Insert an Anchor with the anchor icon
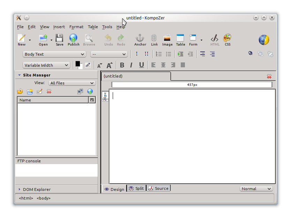 point(140,38)
